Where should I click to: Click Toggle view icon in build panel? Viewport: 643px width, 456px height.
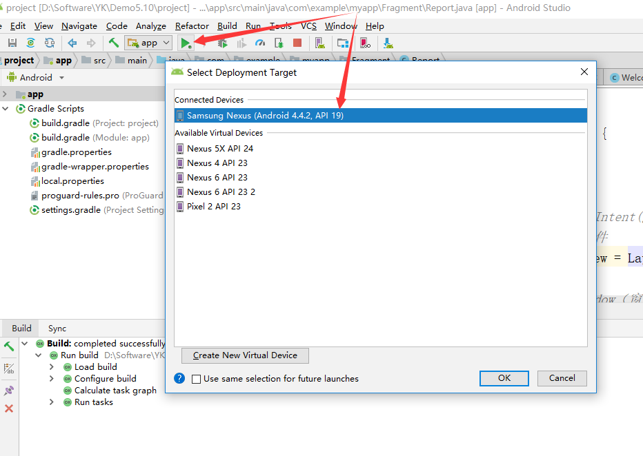[9, 369]
